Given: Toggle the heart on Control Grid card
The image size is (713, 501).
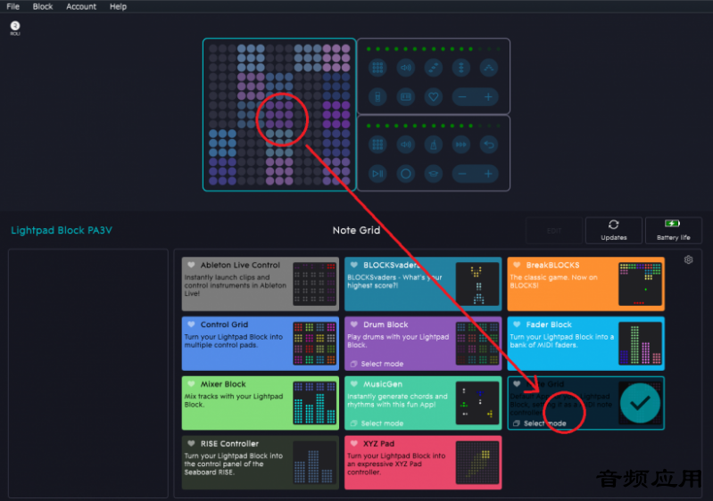Looking at the screenshot, I should [x=192, y=324].
